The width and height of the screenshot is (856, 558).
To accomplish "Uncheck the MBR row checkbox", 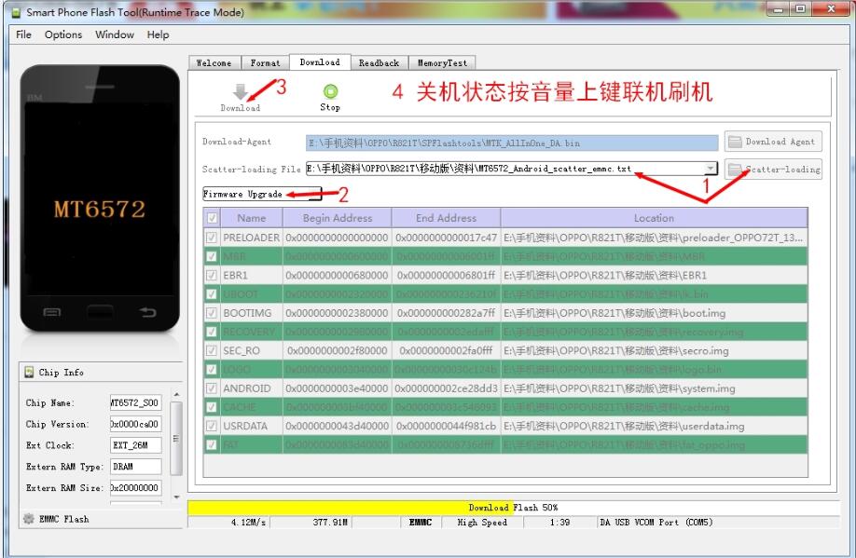I will 212,256.
